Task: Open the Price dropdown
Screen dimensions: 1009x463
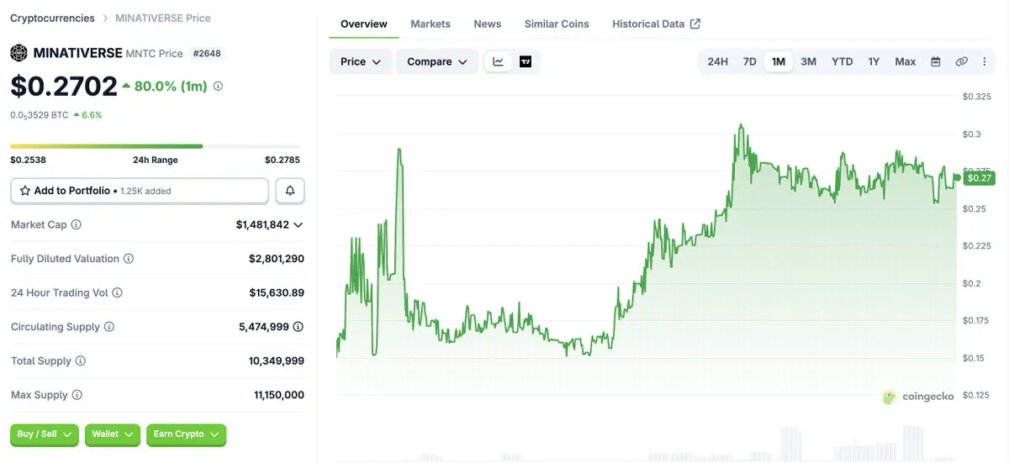Action: coord(361,61)
